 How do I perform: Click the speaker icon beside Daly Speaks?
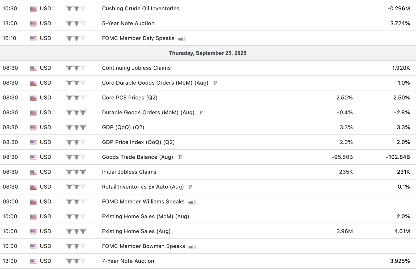181,39
